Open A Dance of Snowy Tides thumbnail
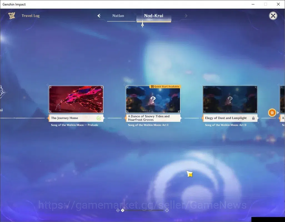285x222 pixels. click(153, 99)
